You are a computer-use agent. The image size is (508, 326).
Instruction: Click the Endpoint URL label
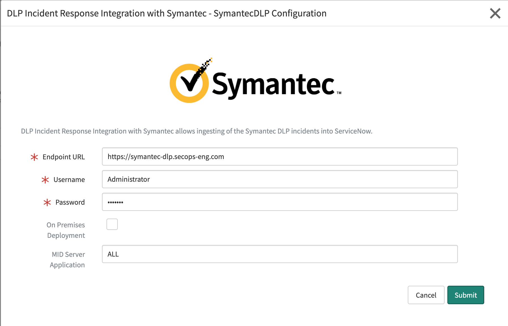pyautogui.click(x=64, y=157)
